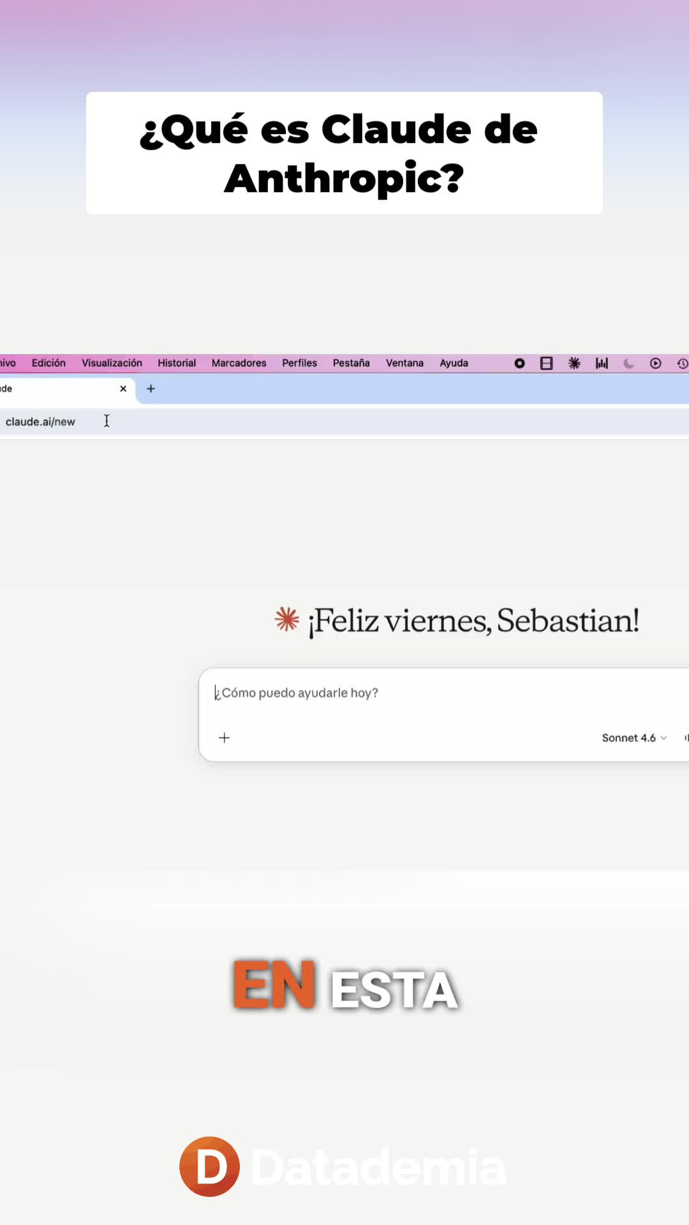Image resolution: width=689 pixels, height=1225 pixels.
Task: Open the Claude menu bar icon
Action: click(x=574, y=363)
